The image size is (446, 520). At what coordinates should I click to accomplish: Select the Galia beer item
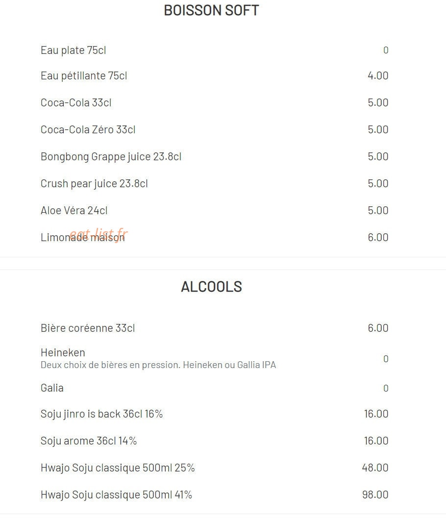tap(52, 388)
